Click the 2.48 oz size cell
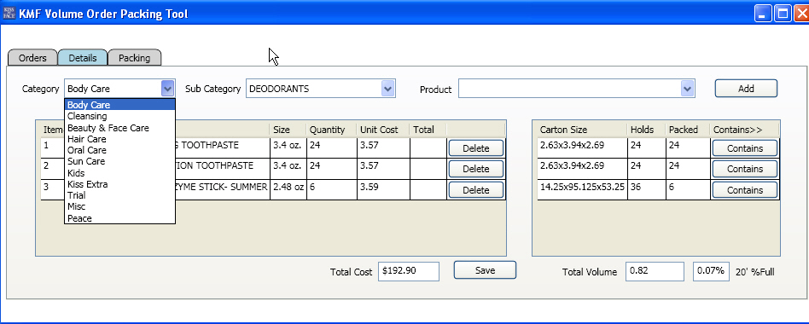The width and height of the screenshot is (809, 324). click(x=288, y=189)
